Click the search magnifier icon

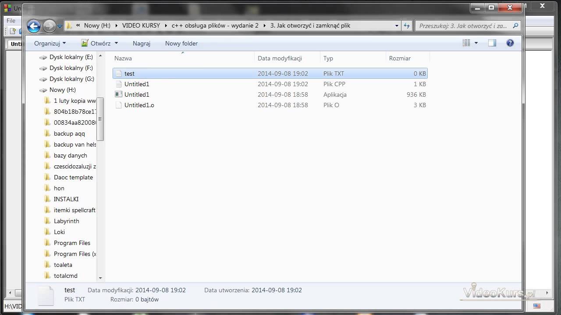coord(515,26)
